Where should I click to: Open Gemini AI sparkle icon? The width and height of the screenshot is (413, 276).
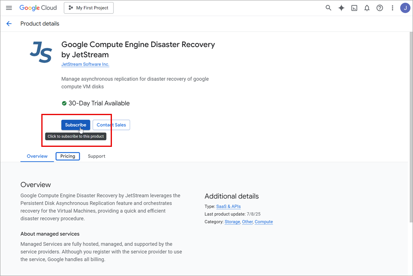[341, 8]
